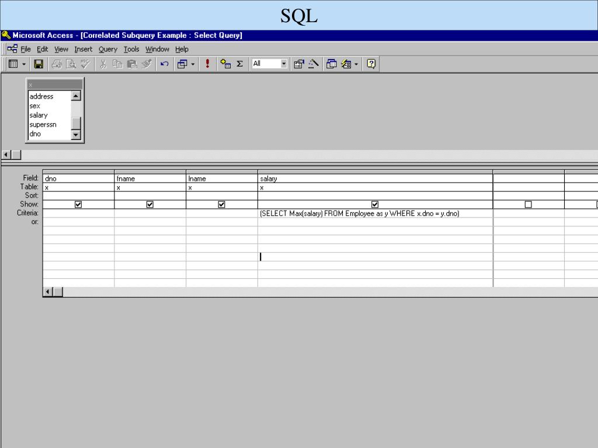
Task: Launch the Build wand icon
Action: coord(314,64)
